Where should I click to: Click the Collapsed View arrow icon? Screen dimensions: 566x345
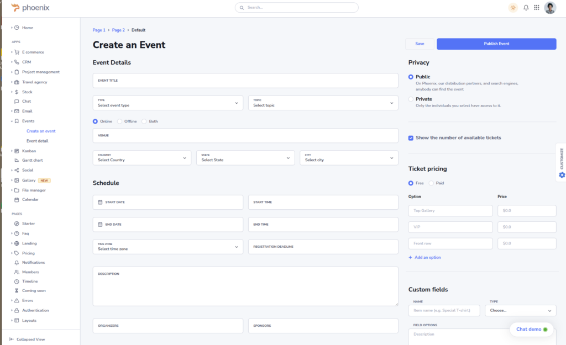[x=12, y=339]
